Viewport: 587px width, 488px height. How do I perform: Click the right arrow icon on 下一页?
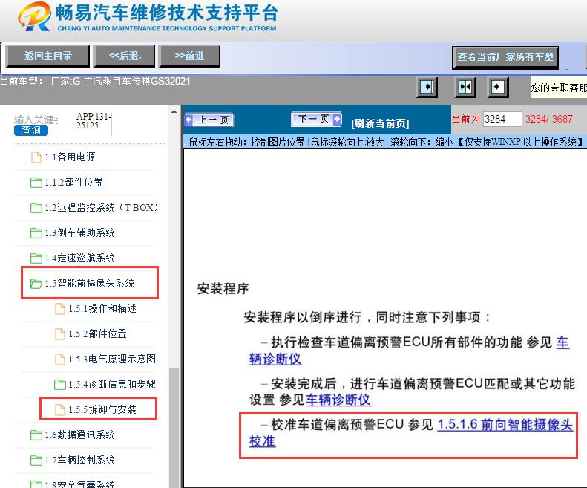point(337,119)
